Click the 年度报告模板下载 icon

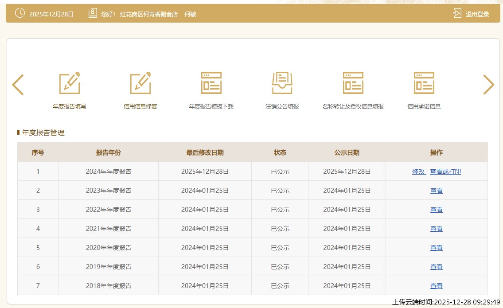[211, 83]
